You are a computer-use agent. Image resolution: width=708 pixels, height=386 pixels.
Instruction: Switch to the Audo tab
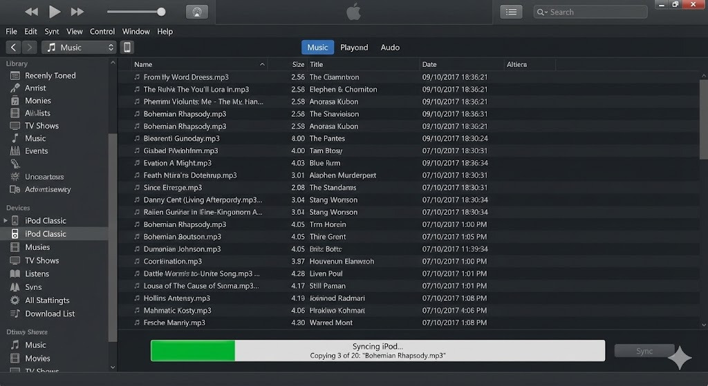pyautogui.click(x=390, y=48)
